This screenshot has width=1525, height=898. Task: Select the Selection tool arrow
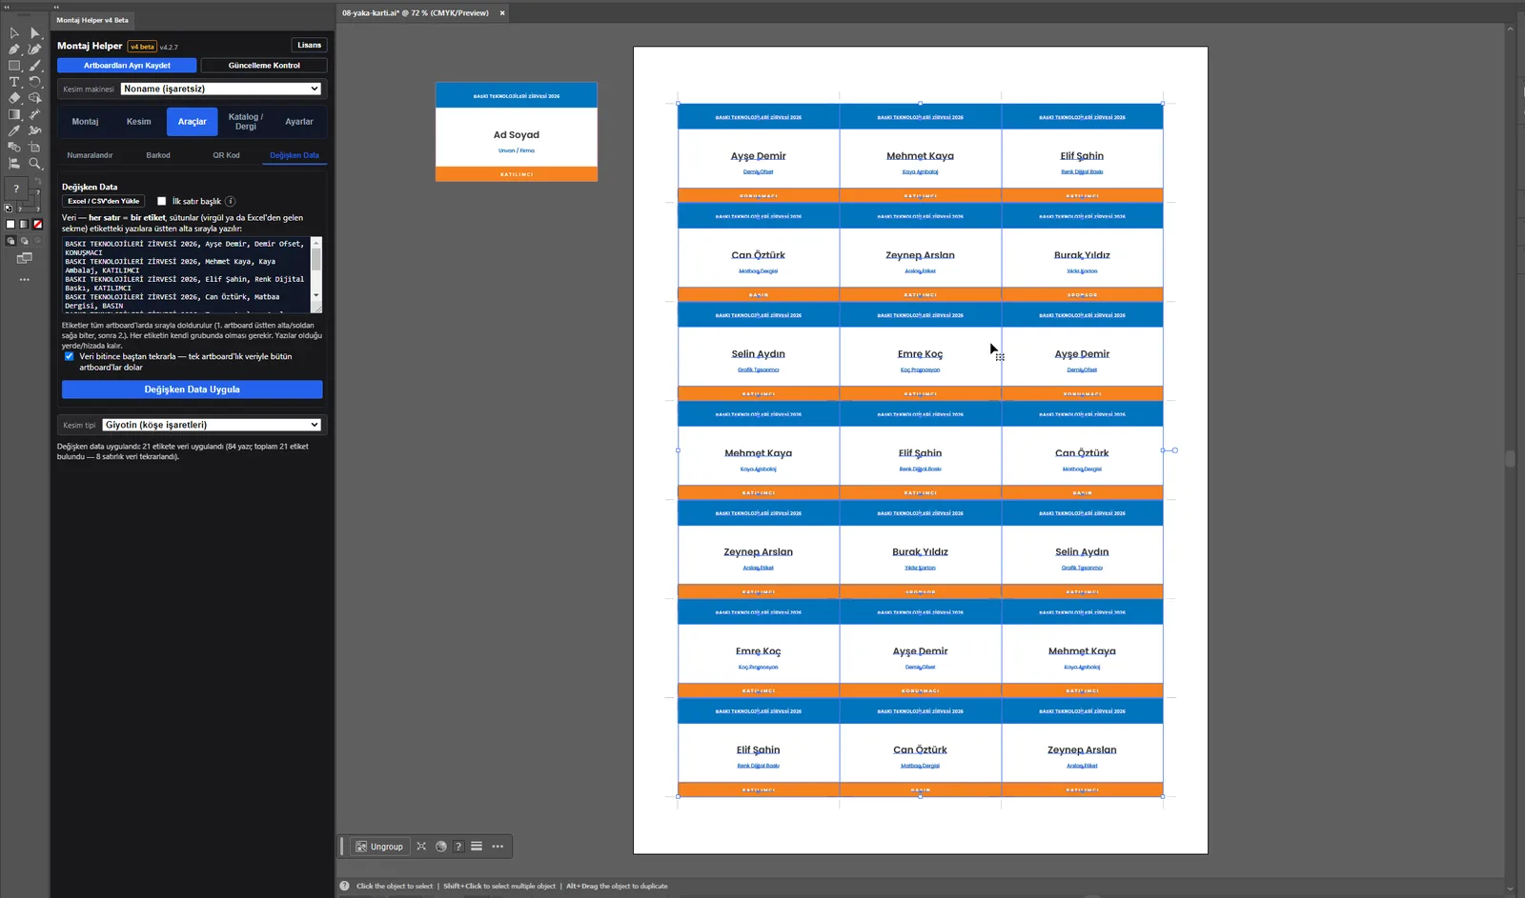(x=14, y=32)
